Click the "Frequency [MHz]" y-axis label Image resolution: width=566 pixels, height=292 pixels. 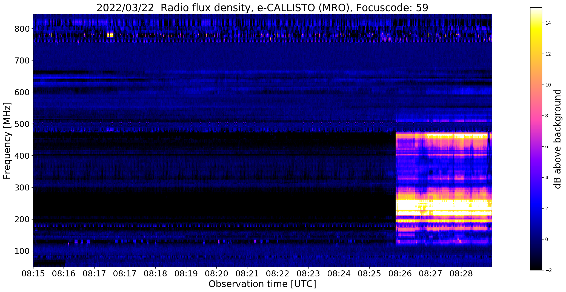[x=7, y=141]
